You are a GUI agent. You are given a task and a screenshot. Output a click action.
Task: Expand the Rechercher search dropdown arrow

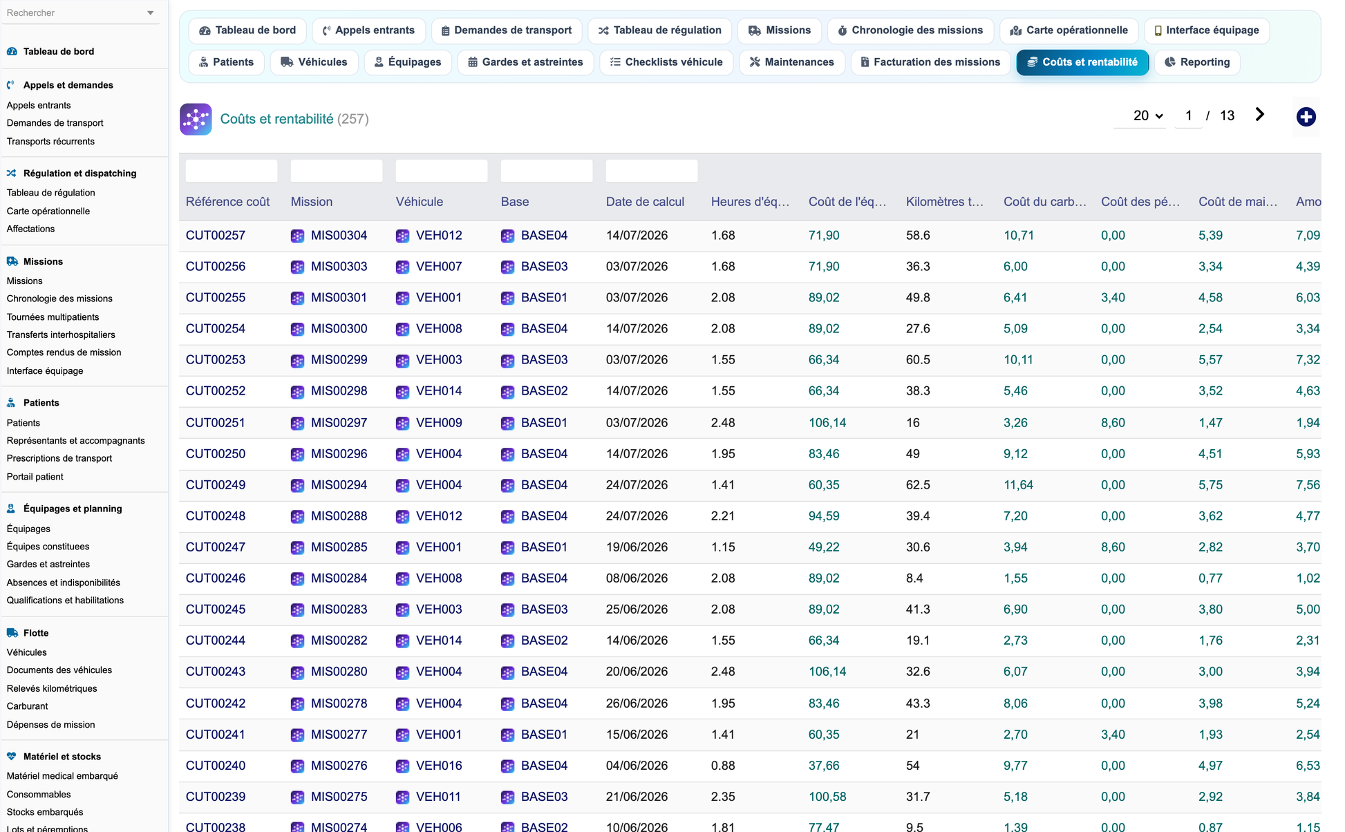(x=151, y=13)
